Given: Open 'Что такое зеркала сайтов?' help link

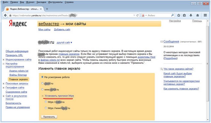Looking at the screenshot, I should 178,69.
